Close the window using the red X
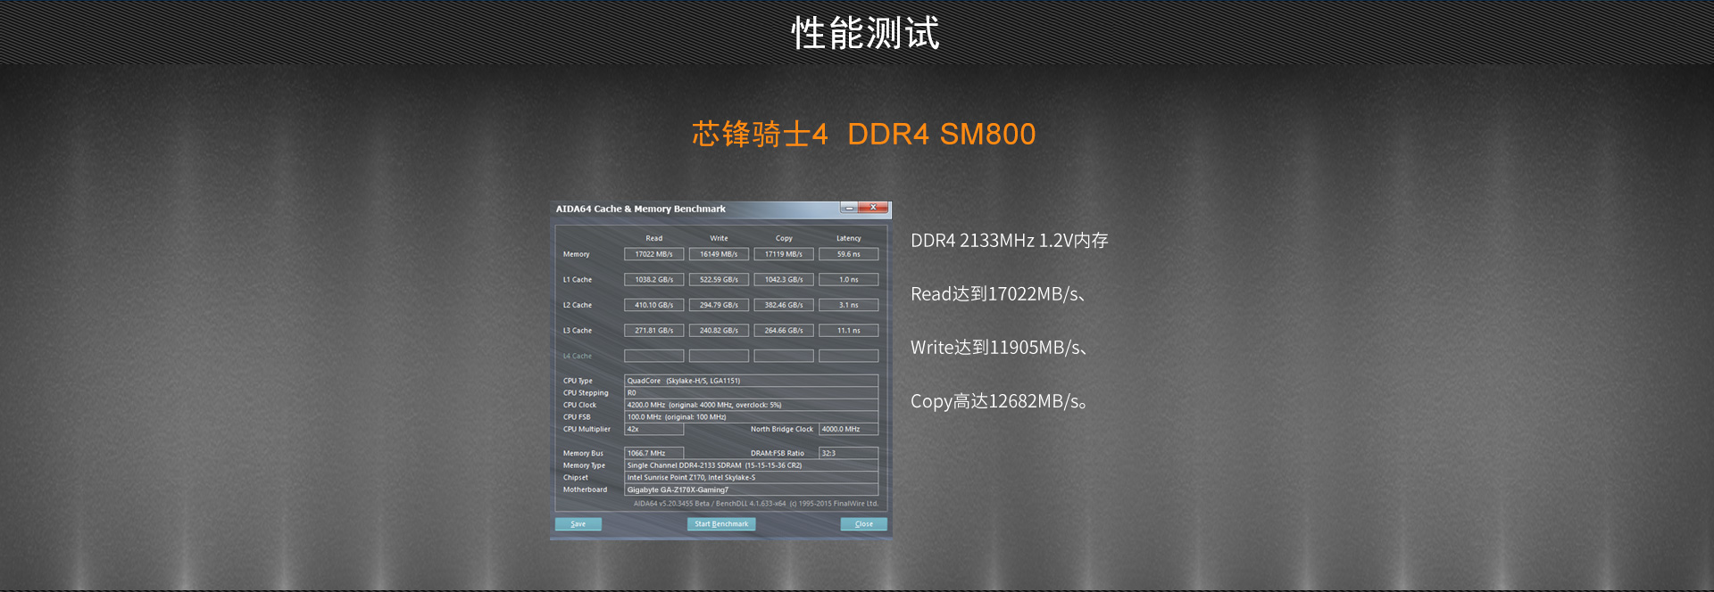The height and width of the screenshot is (592, 1714). tap(873, 208)
